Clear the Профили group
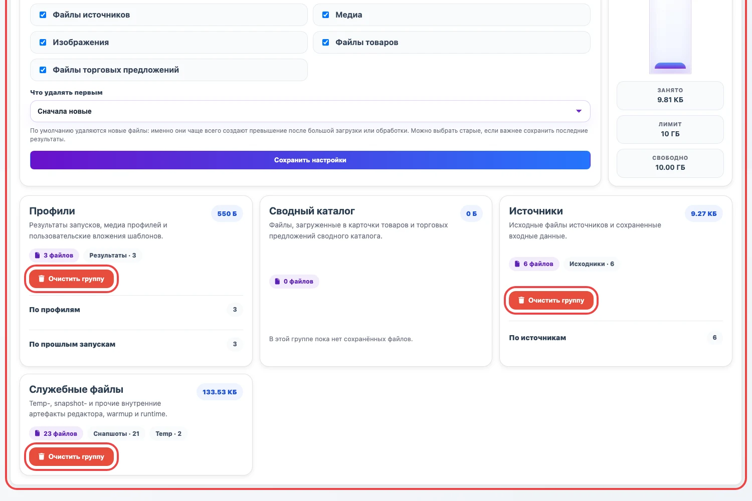Viewport: 752px width, 501px height. click(x=71, y=279)
